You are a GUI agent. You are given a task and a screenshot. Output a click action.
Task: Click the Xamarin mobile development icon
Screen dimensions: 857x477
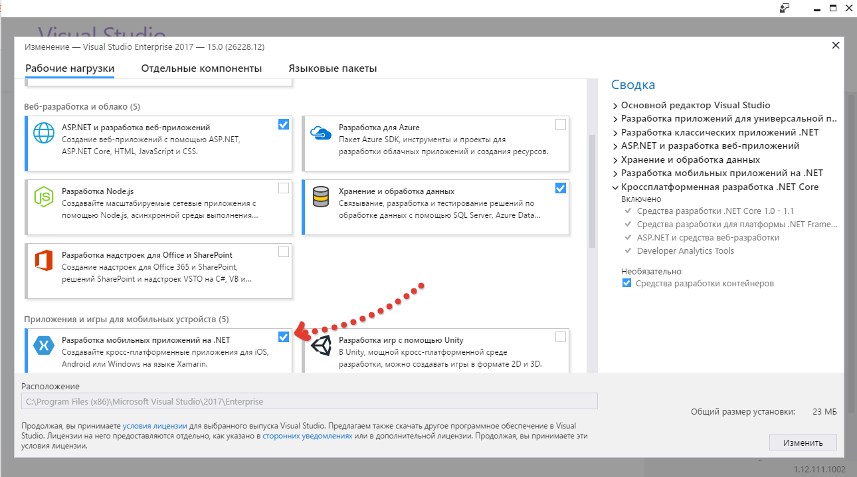coord(44,345)
